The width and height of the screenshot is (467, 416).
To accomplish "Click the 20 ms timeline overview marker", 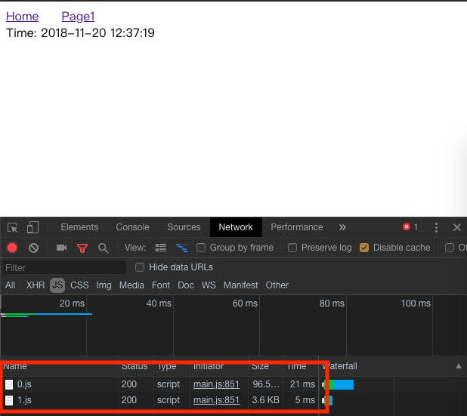I will click(72, 304).
